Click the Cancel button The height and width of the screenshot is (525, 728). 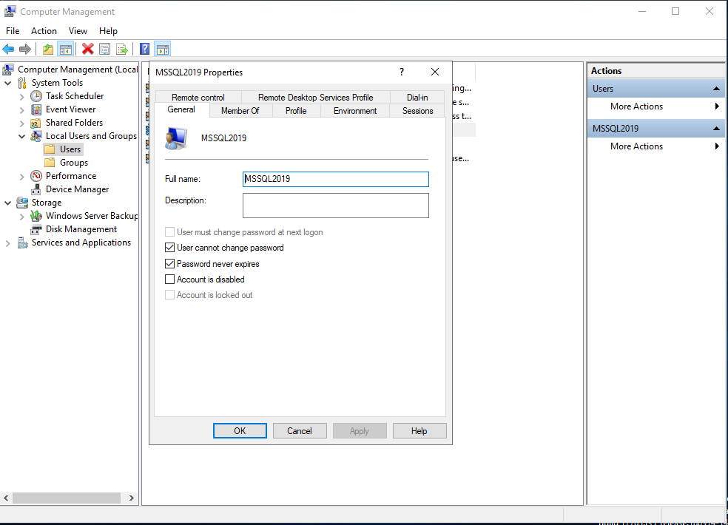tap(300, 431)
